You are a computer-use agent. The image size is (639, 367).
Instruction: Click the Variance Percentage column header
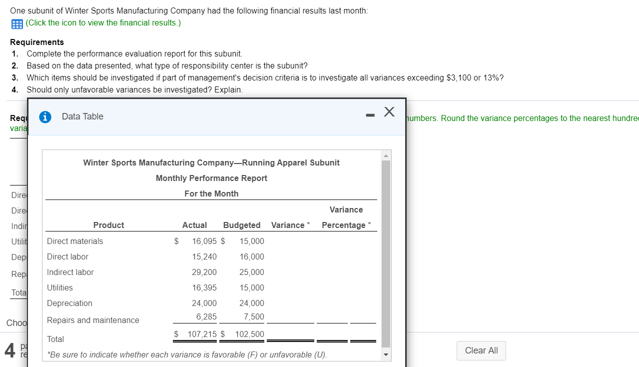[x=346, y=217]
